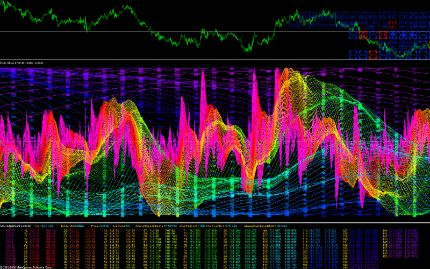Click the round PTA icon
The height and width of the screenshot is (269, 430).
(373, 35)
